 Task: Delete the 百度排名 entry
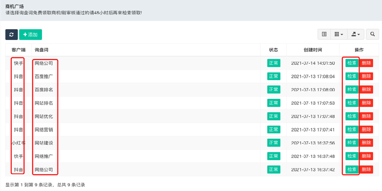pos(366,90)
